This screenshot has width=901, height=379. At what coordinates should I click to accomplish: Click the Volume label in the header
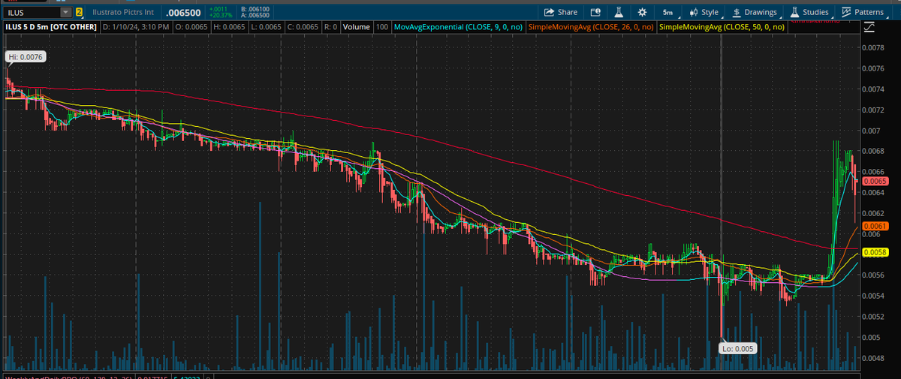(x=357, y=27)
